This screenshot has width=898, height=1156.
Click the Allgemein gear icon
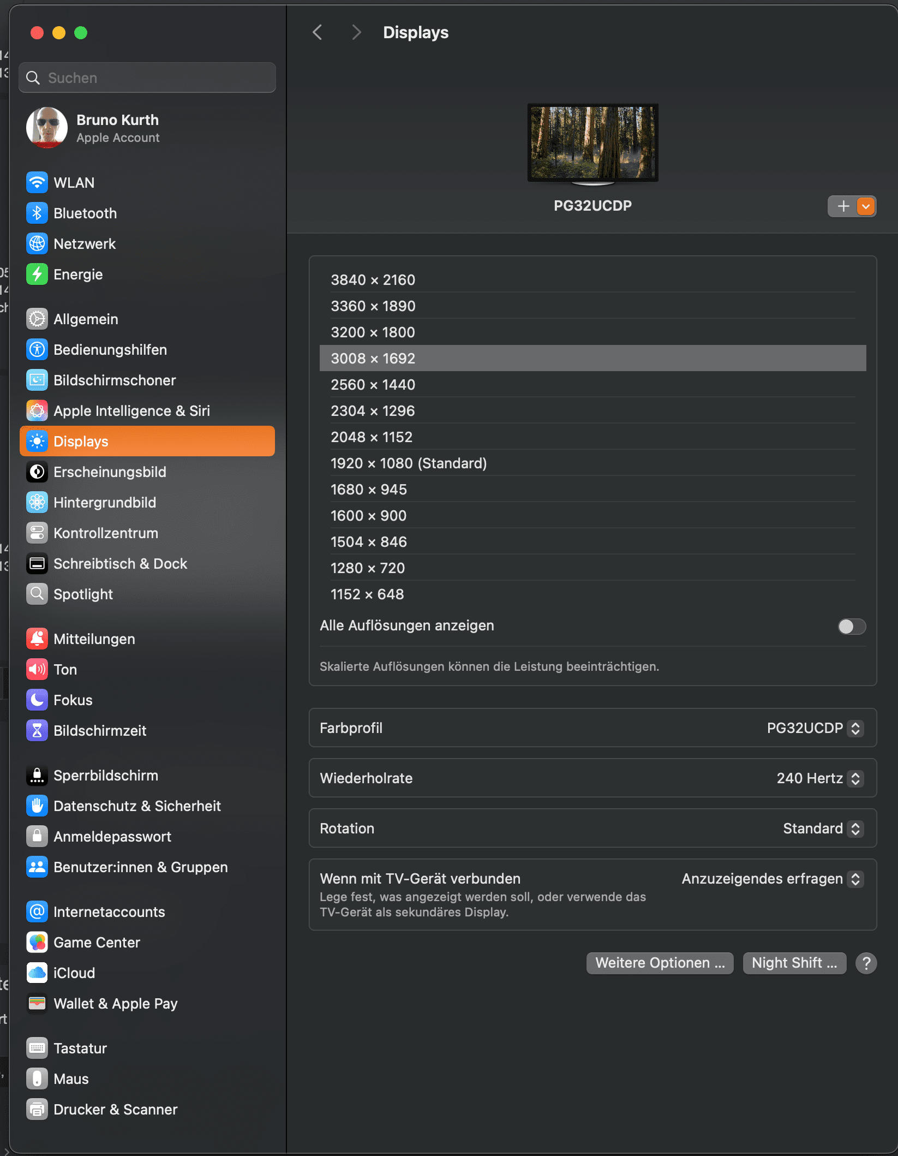coord(37,319)
